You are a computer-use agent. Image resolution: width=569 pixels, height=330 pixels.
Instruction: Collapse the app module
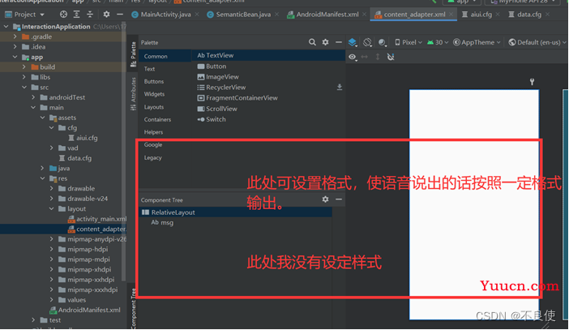pyautogui.click(x=15, y=57)
